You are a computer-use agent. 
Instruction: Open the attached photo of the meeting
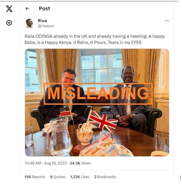click(97, 102)
